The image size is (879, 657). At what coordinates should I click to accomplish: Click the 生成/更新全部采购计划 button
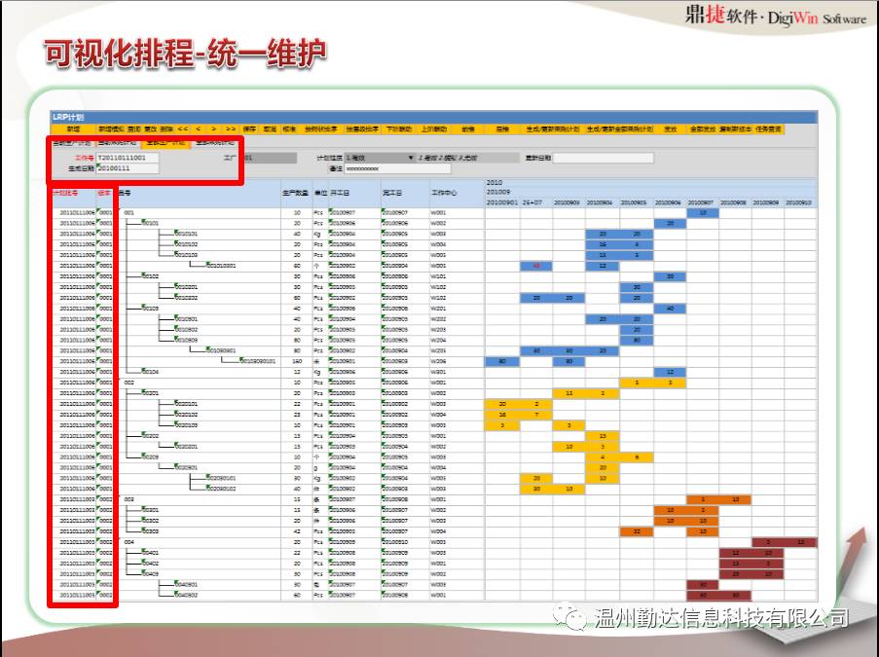619,128
